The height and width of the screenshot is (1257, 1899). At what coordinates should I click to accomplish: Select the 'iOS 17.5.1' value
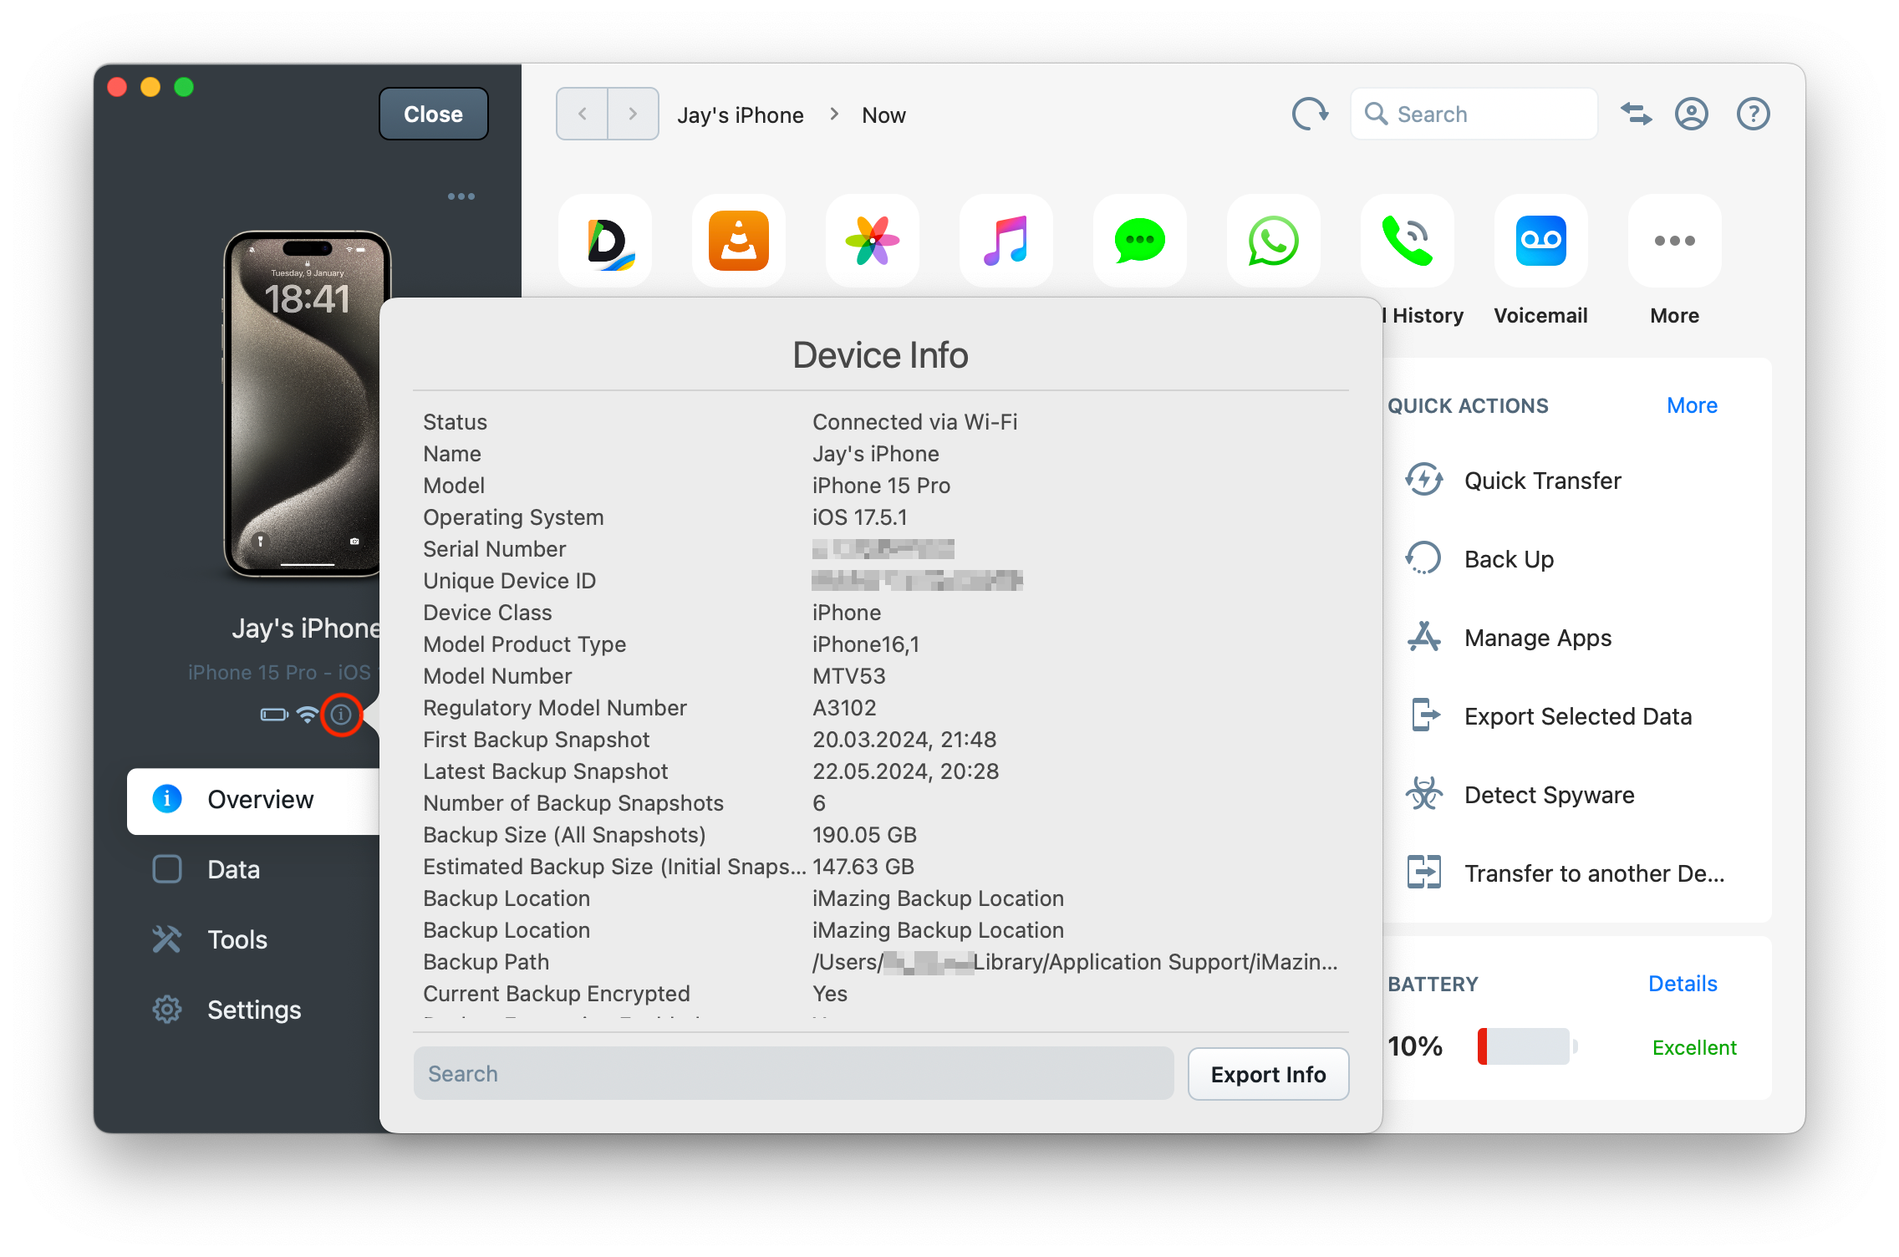(x=860, y=517)
